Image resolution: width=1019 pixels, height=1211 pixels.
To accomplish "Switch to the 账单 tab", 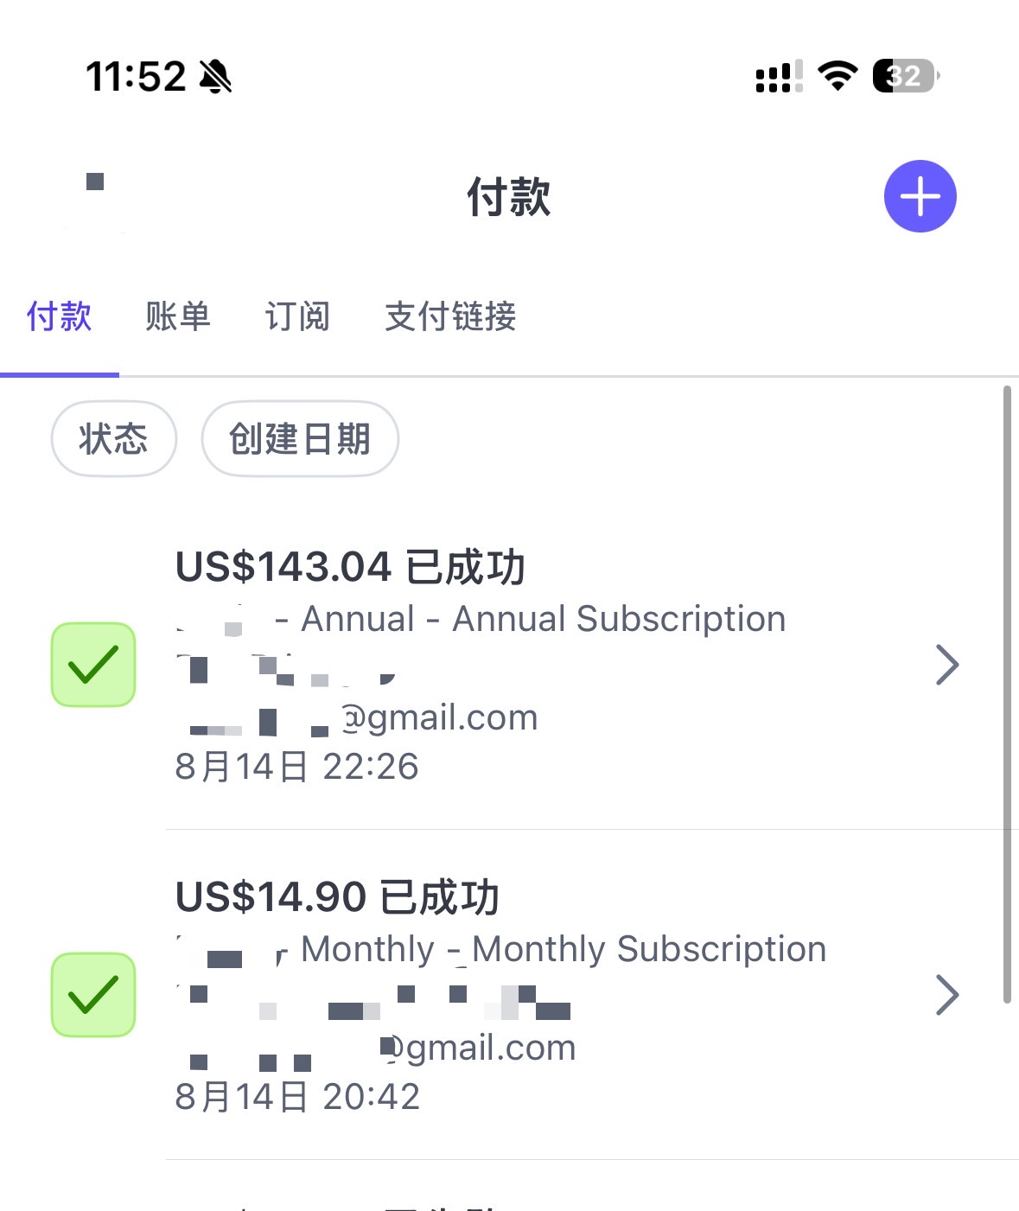I will pyautogui.click(x=178, y=316).
